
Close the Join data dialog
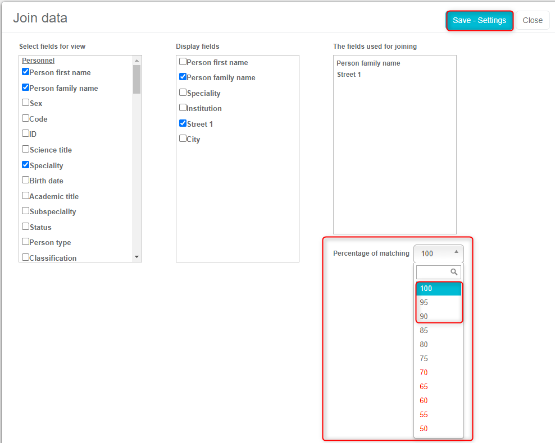coord(532,20)
